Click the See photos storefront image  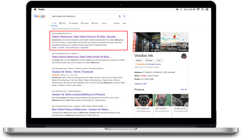tap(147, 42)
